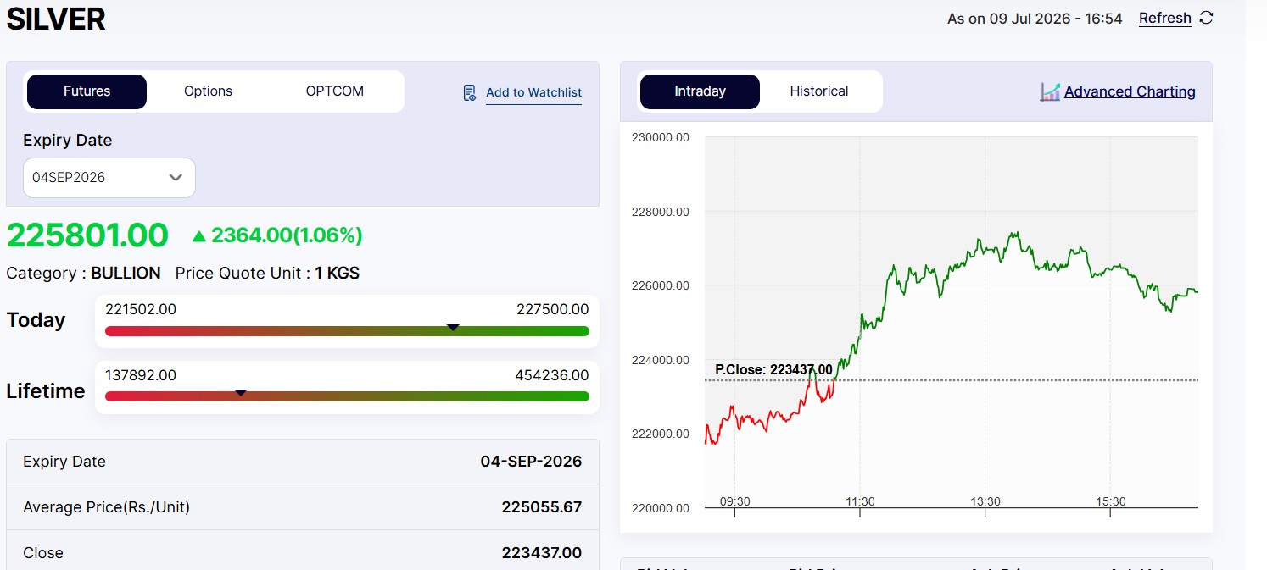Click the refresh circular arrow icon

tap(1206, 18)
